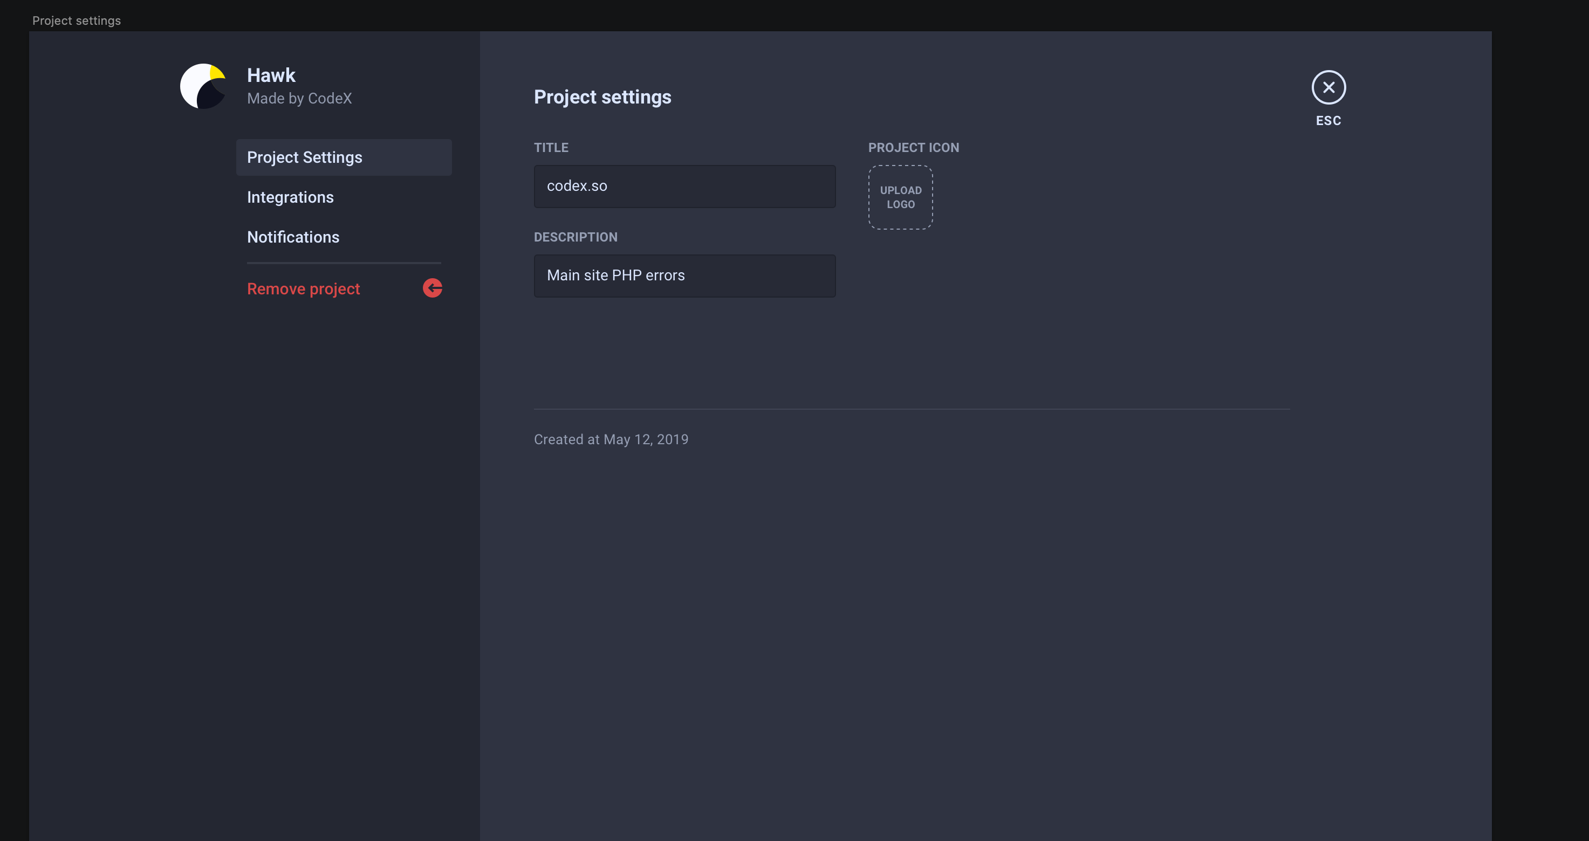
Task: Click the Project settings page heading
Action: pos(602,97)
